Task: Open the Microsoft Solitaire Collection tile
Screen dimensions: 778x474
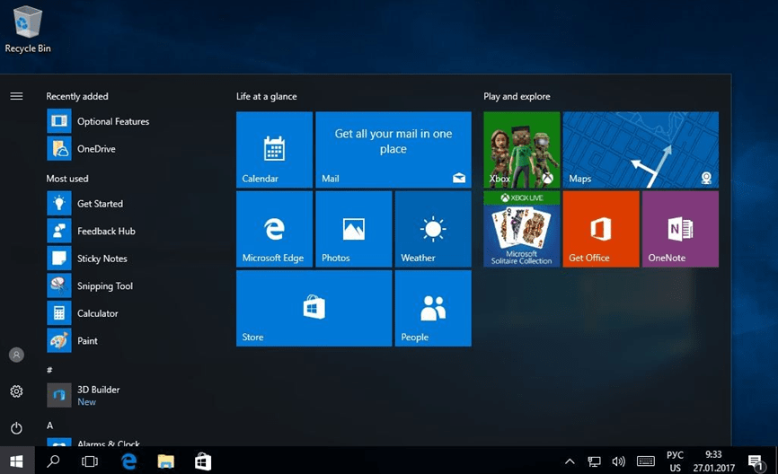Action: 521,229
